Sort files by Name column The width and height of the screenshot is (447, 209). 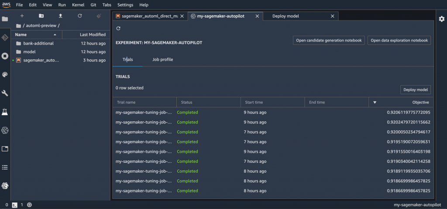pyautogui.click(x=36, y=34)
